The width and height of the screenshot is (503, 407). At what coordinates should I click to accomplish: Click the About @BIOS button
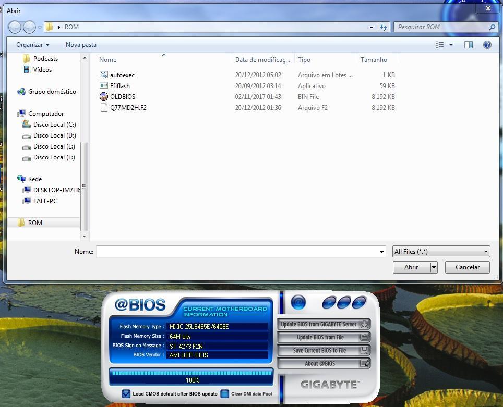(324, 363)
